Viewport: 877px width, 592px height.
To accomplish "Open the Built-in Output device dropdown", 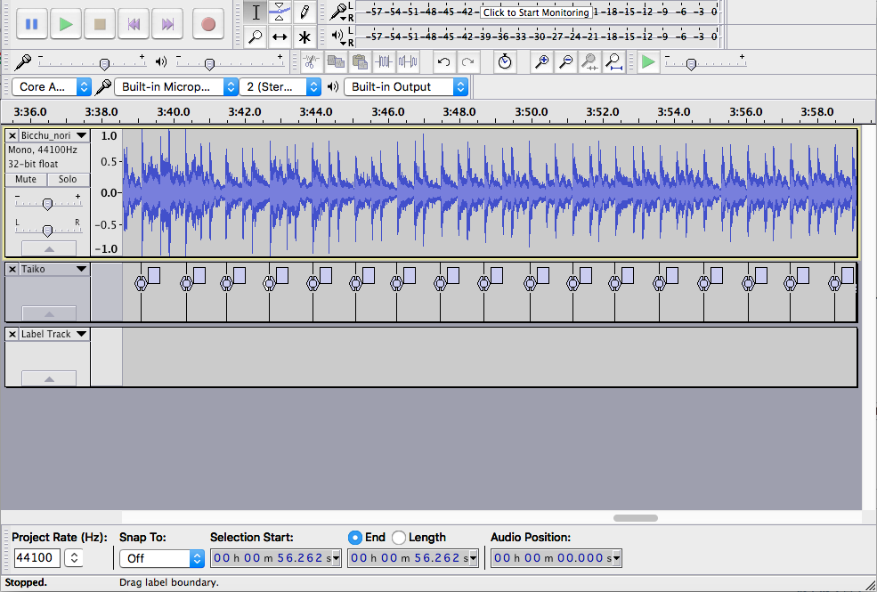I will coord(406,86).
